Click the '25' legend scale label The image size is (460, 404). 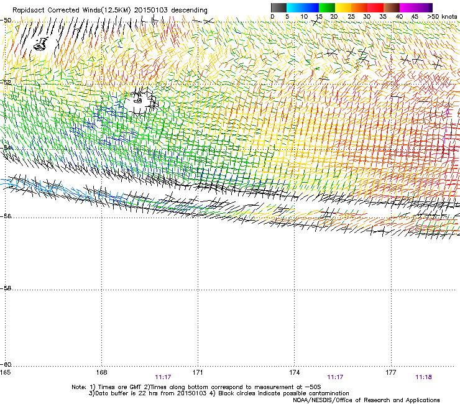coord(351,17)
